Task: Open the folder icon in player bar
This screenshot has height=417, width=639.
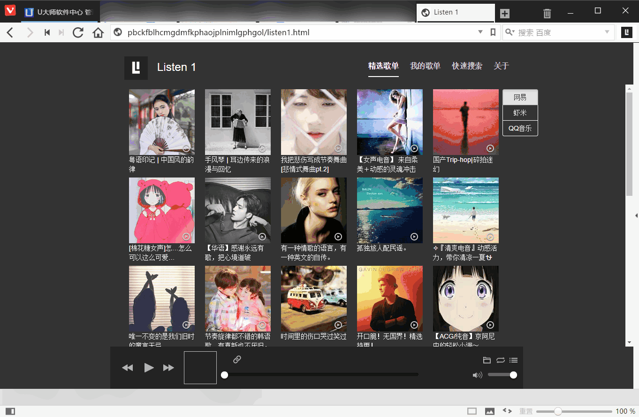Action: (487, 360)
